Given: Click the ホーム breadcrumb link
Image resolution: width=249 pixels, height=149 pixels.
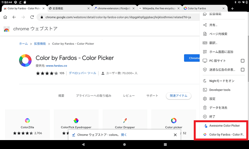Looking at the screenshot, I should click(23, 44).
